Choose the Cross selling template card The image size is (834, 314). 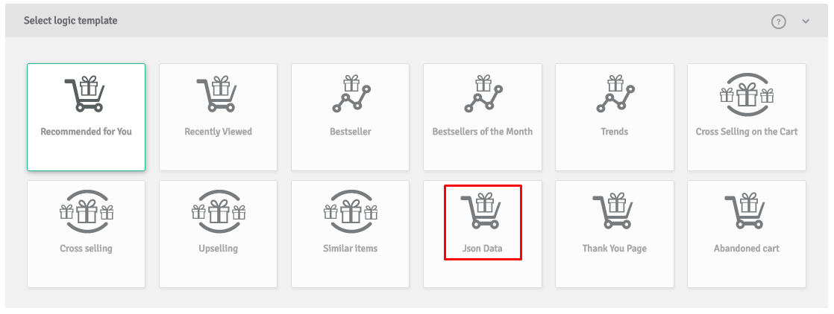pyautogui.click(x=87, y=234)
